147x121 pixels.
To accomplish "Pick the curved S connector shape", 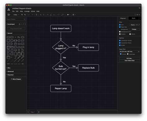I will point(16,57).
